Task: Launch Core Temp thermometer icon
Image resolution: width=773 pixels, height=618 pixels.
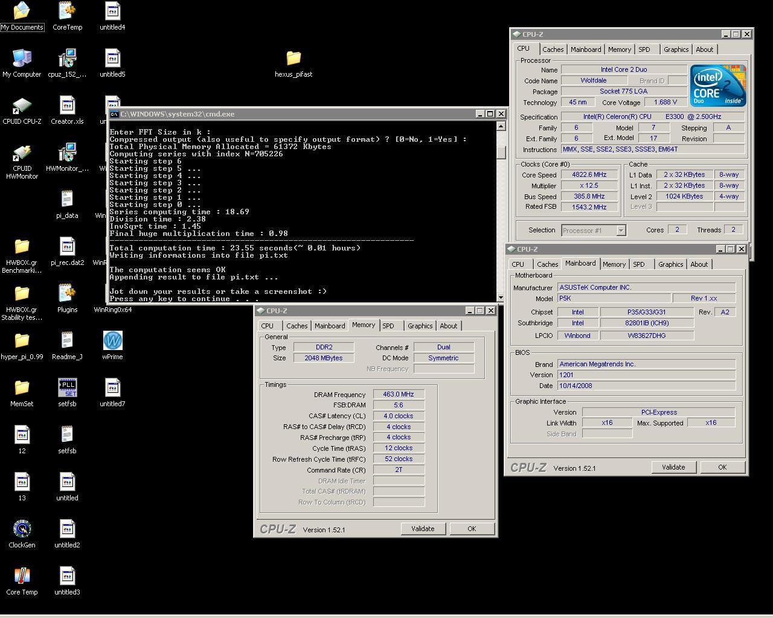Action: point(22,581)
